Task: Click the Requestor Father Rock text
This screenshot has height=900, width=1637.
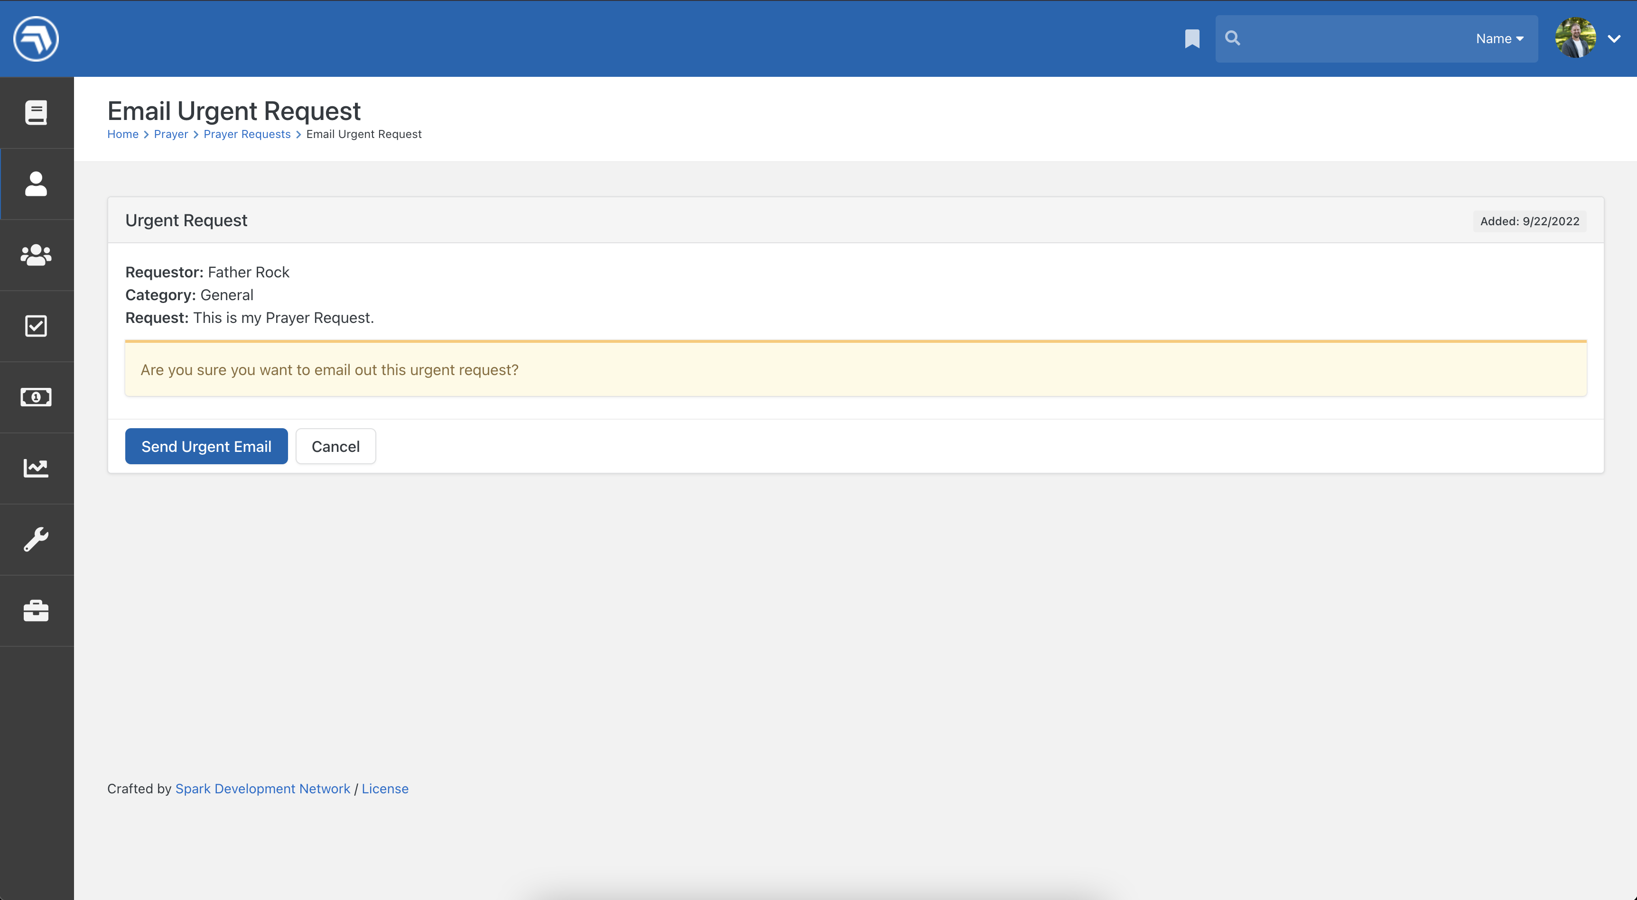Action: (207, 272)
